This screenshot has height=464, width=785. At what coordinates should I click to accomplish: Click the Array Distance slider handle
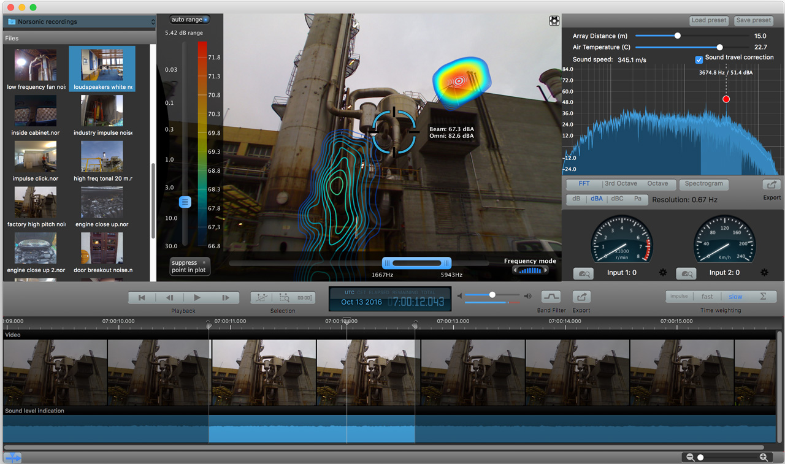pos(678,36)
